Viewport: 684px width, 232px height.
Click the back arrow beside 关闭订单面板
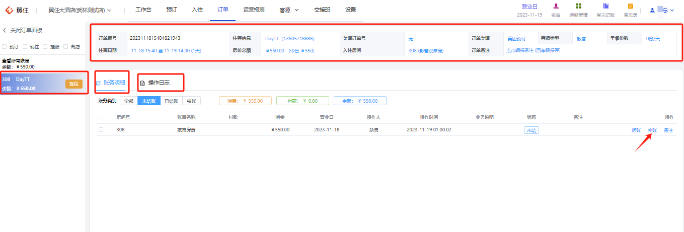tap(5, 30)
